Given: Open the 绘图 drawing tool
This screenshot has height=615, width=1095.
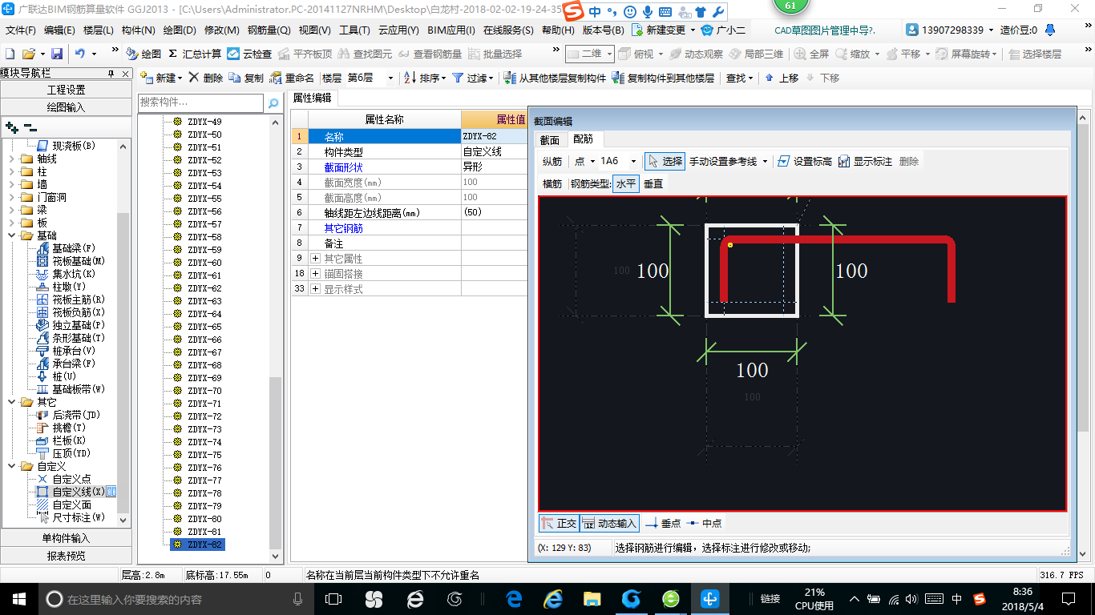Looking at the screenshot, I should pyautogui.click(x=144, y=54).
